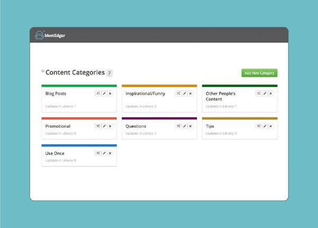Click the Inspirational/Funny title
Screen dimensions: 318x228
[145, 93]
